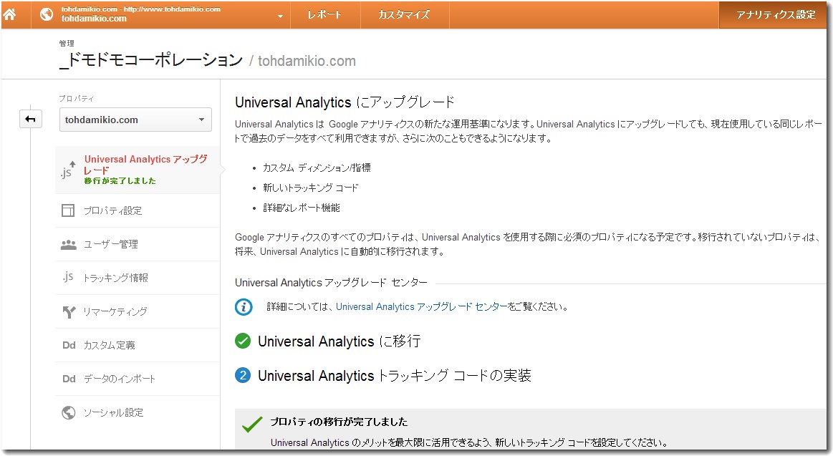Click the home icon in top bar
Viewport: 833px width, 456px height.
coord(10,14)
